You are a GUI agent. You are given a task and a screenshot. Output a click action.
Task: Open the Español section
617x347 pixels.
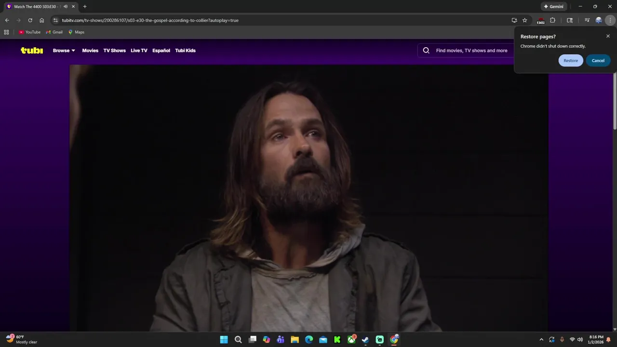(161, 51)
